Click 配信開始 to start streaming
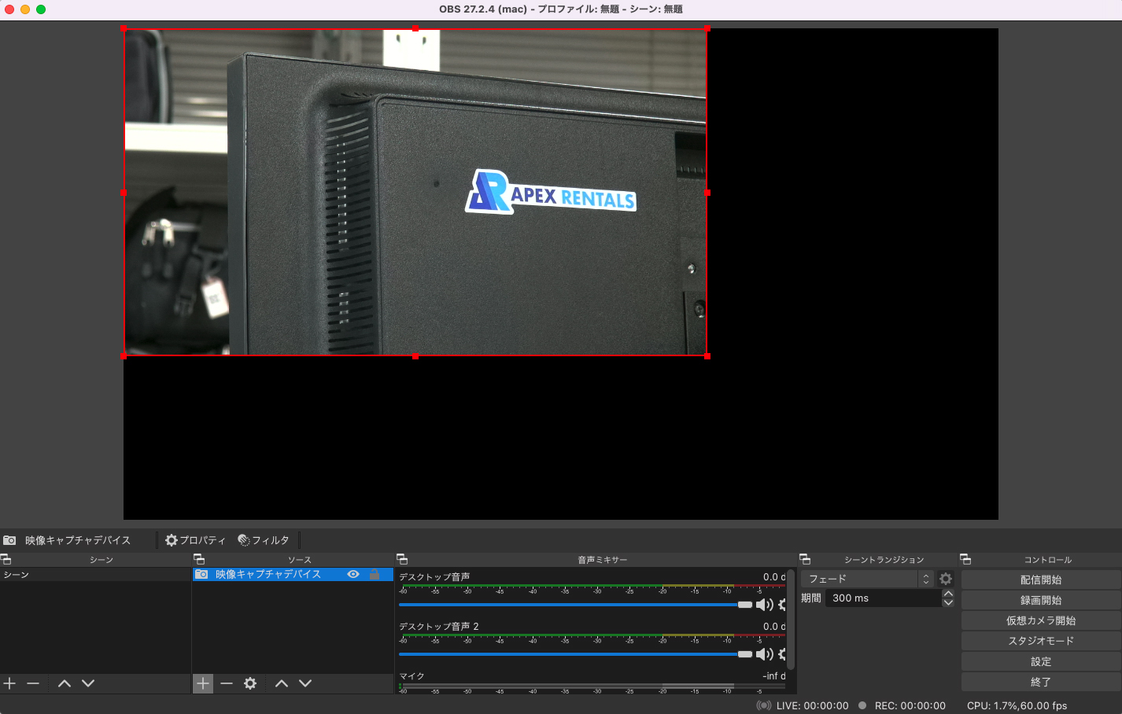The width and height of the screenshot is (1122, 714). point(1041,580)
